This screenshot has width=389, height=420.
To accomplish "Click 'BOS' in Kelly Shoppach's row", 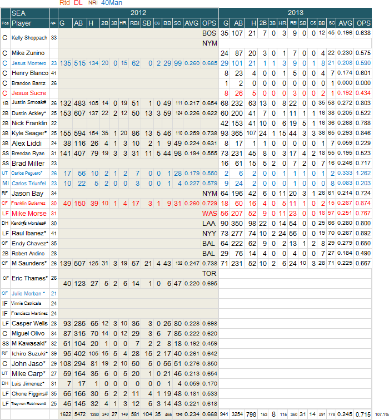I will [x=209, y=33].
